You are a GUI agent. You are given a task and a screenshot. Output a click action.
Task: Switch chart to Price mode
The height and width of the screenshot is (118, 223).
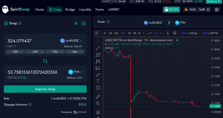tap(185, 33)
